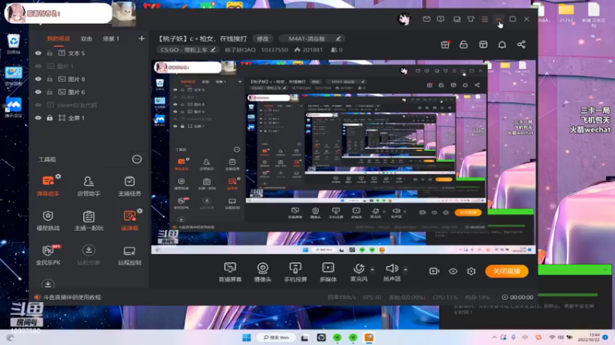The height and width of the screenshot is (345, 615).
Task: Show the hidden steam好友代码 source
Action: (38, 105)
